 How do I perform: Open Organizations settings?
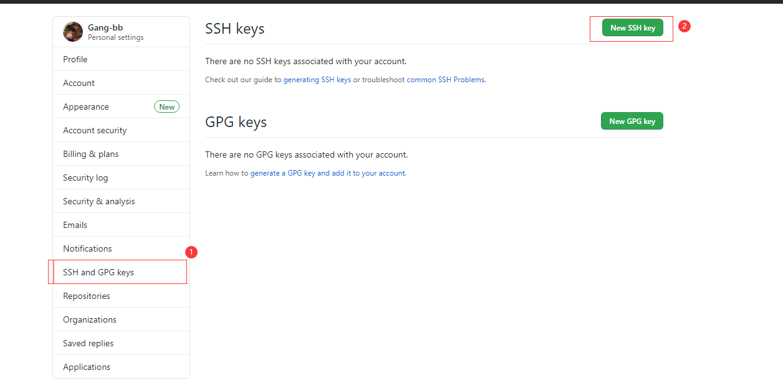pyautogui.click(x=121, y=319)
